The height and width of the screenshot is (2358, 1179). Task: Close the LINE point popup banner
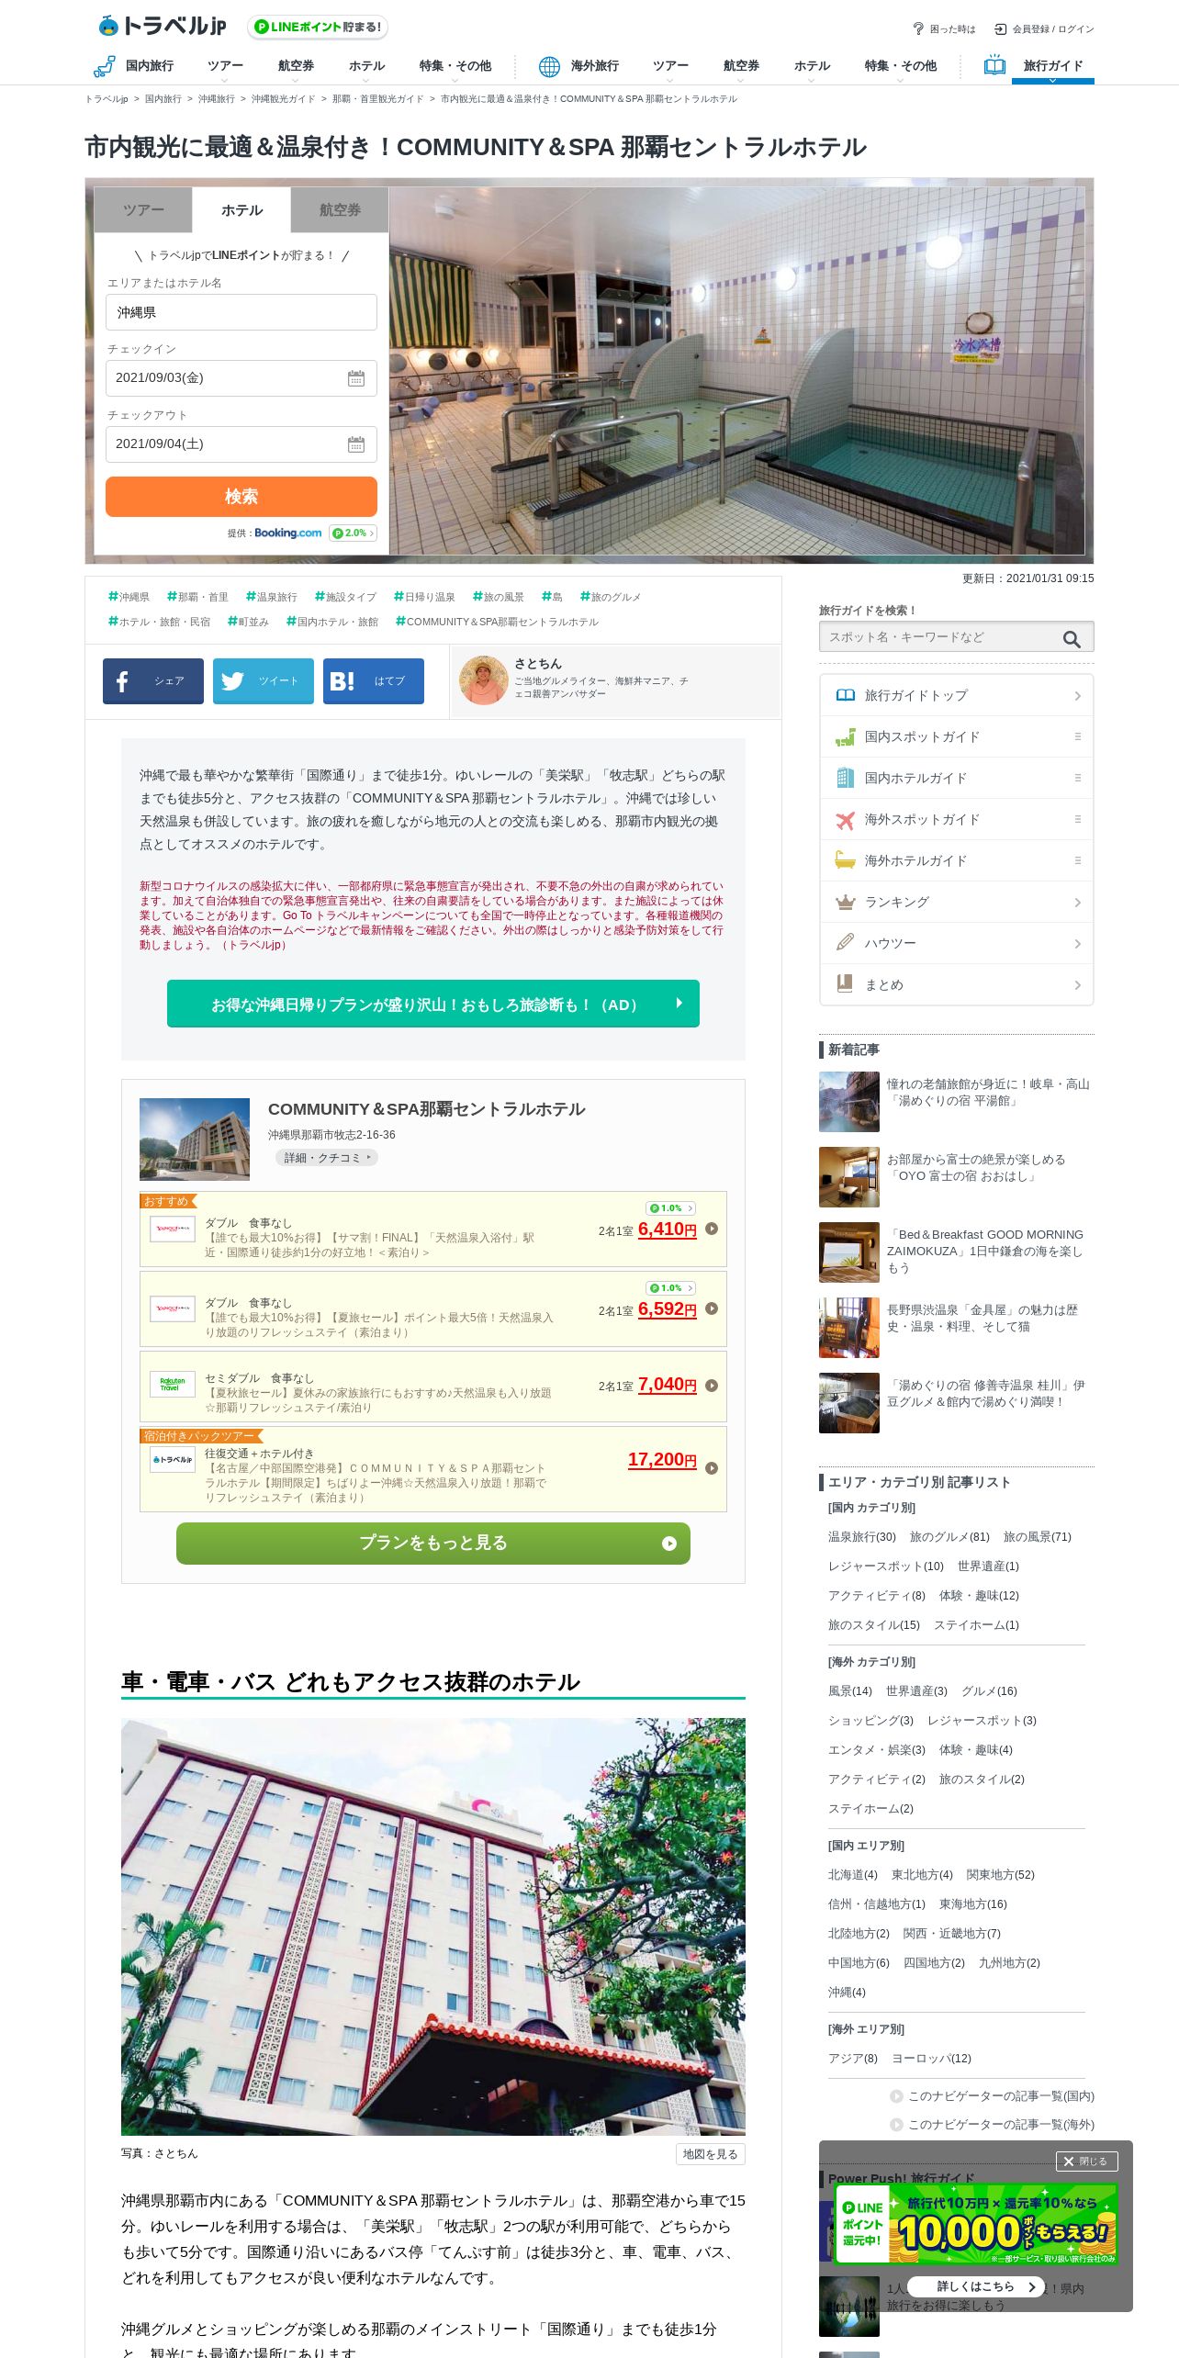(1086, 2161)
